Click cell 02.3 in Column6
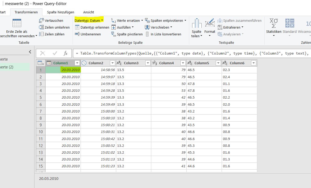This screenshot has width=311, height=188. pyautogui.click(x=239, y=70)
